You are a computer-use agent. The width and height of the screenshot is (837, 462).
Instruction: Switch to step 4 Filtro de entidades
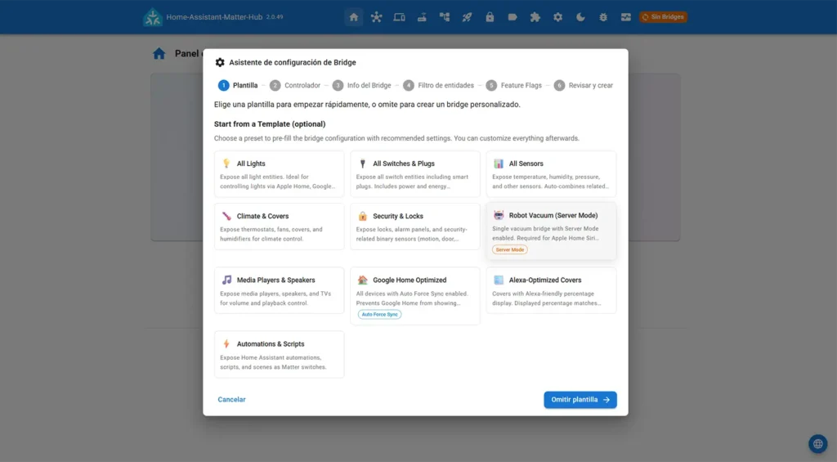pyautogui.click(x=438, y=86)
